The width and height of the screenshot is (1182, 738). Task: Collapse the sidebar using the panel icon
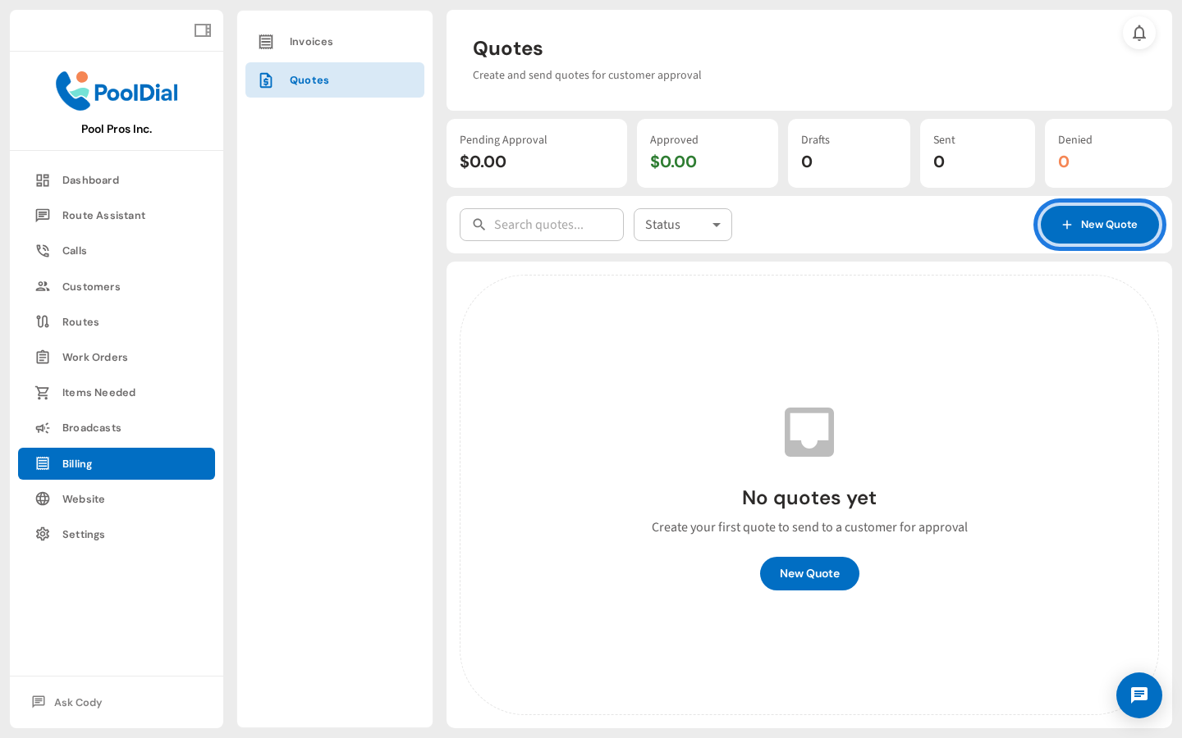203,30
